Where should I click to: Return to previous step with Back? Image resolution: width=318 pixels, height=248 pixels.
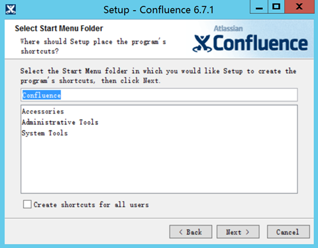click(x=191, y=232)
